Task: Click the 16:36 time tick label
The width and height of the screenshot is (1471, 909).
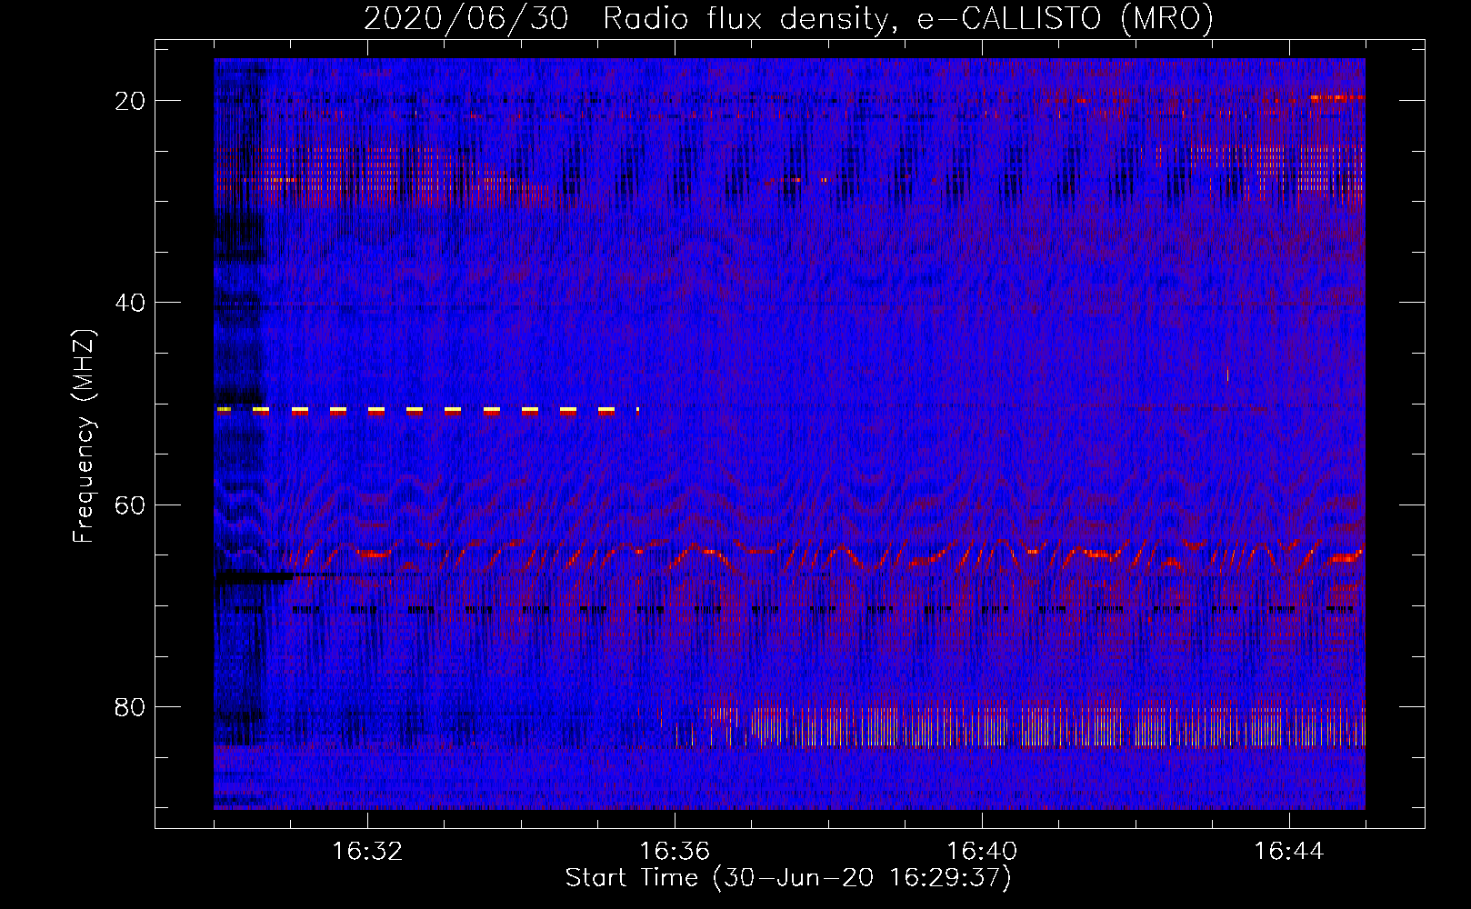Action: coord(675,852)
